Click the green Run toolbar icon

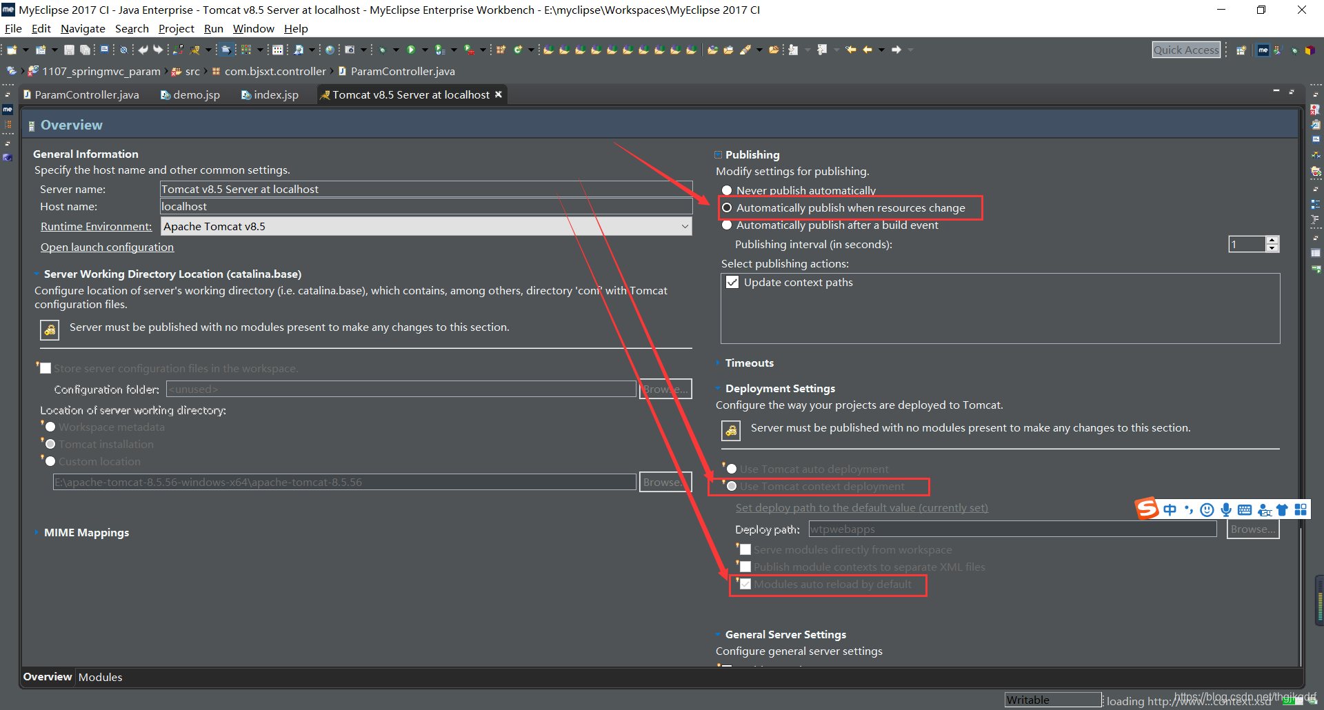pyautogui.click(x=411, y=50)
